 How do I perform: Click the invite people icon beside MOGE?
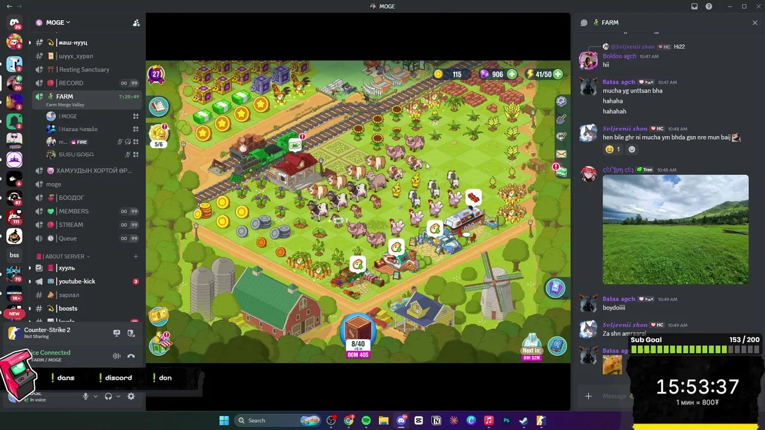136,23
